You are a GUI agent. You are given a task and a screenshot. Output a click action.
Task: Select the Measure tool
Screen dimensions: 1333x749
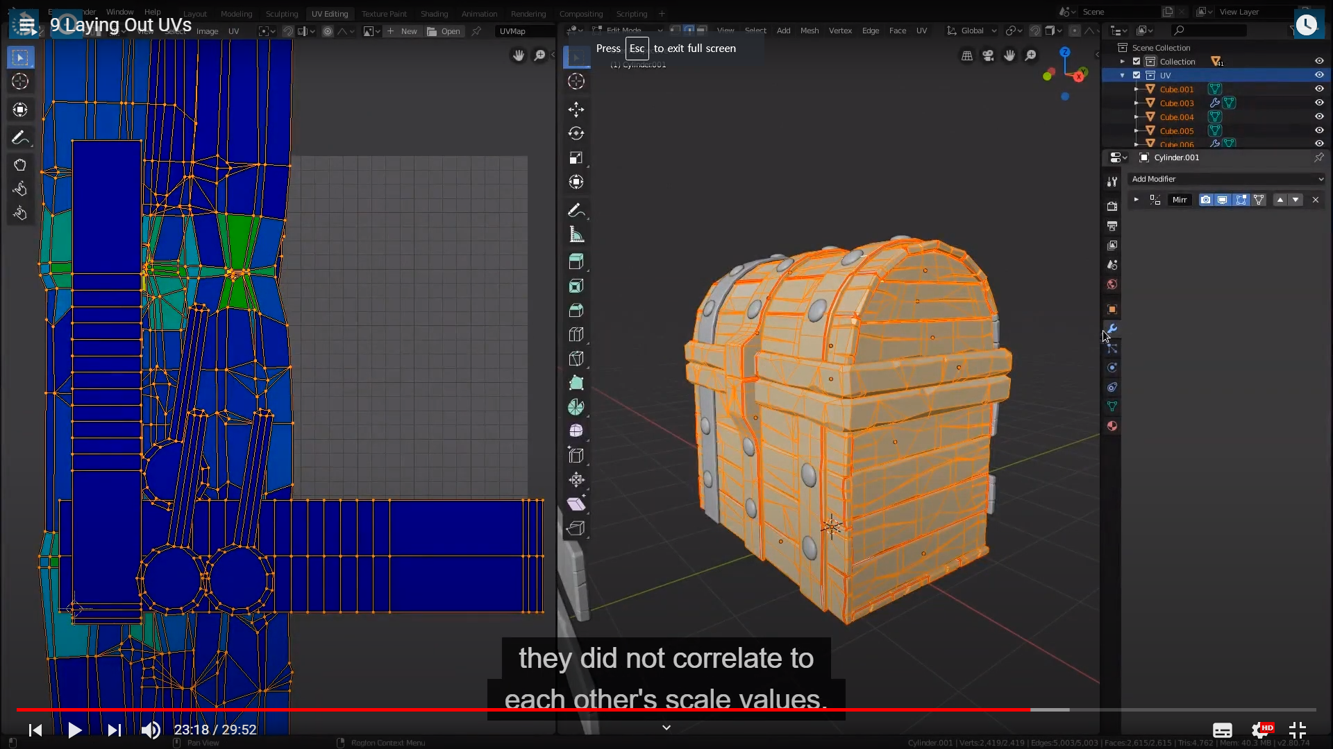pos(576,234)
